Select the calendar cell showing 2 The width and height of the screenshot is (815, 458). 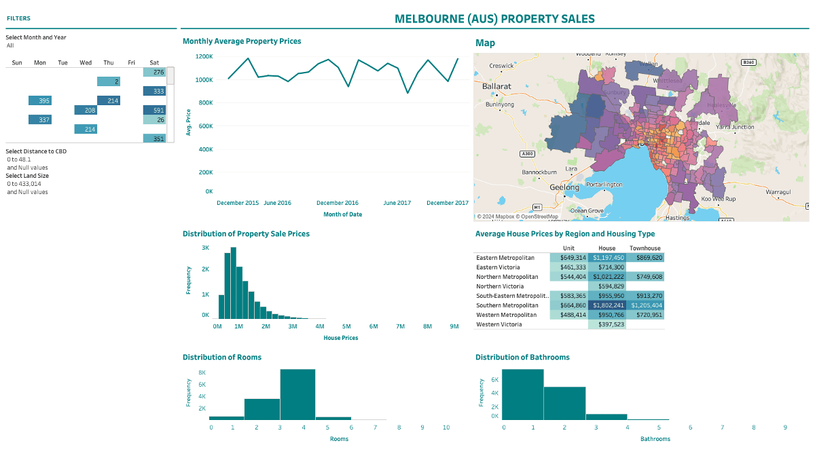pyautogui.click(x=109, y=81)
